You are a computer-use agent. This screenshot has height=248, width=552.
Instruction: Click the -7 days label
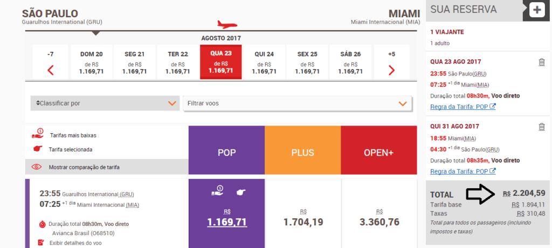(x=50, y=54)
